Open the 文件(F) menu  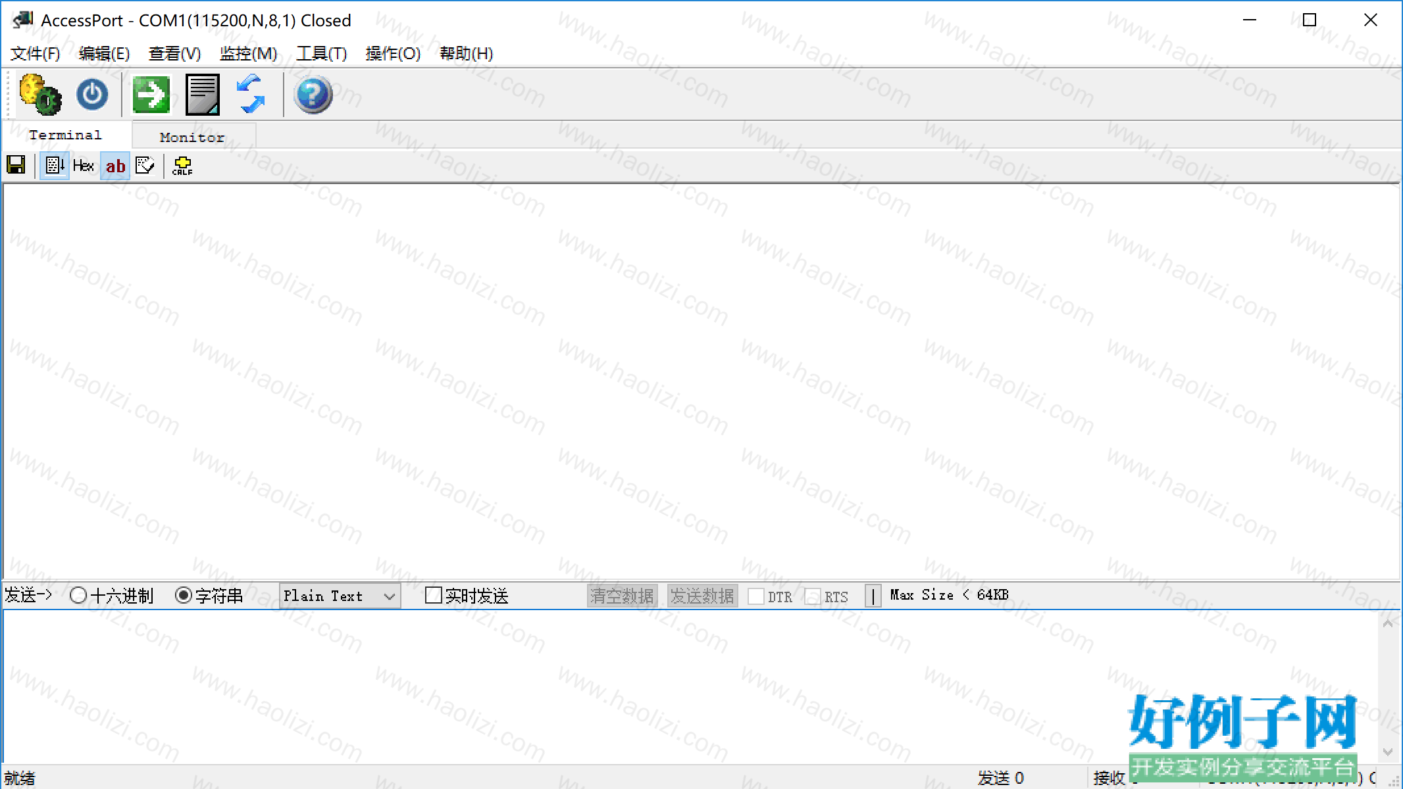(x=36, y=53)
